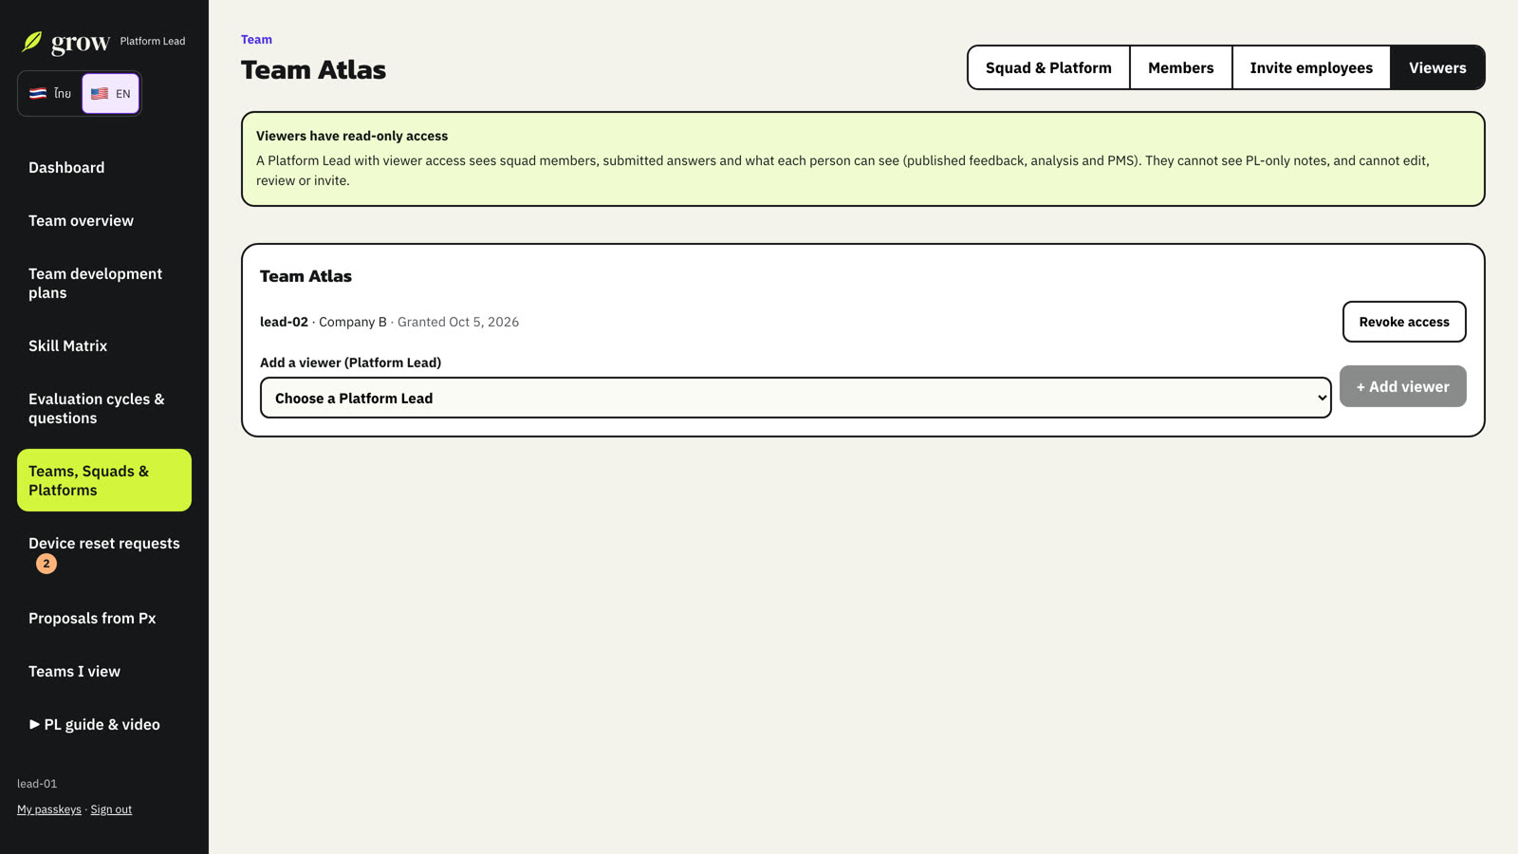Go to Teams I view

coord(104,672)
